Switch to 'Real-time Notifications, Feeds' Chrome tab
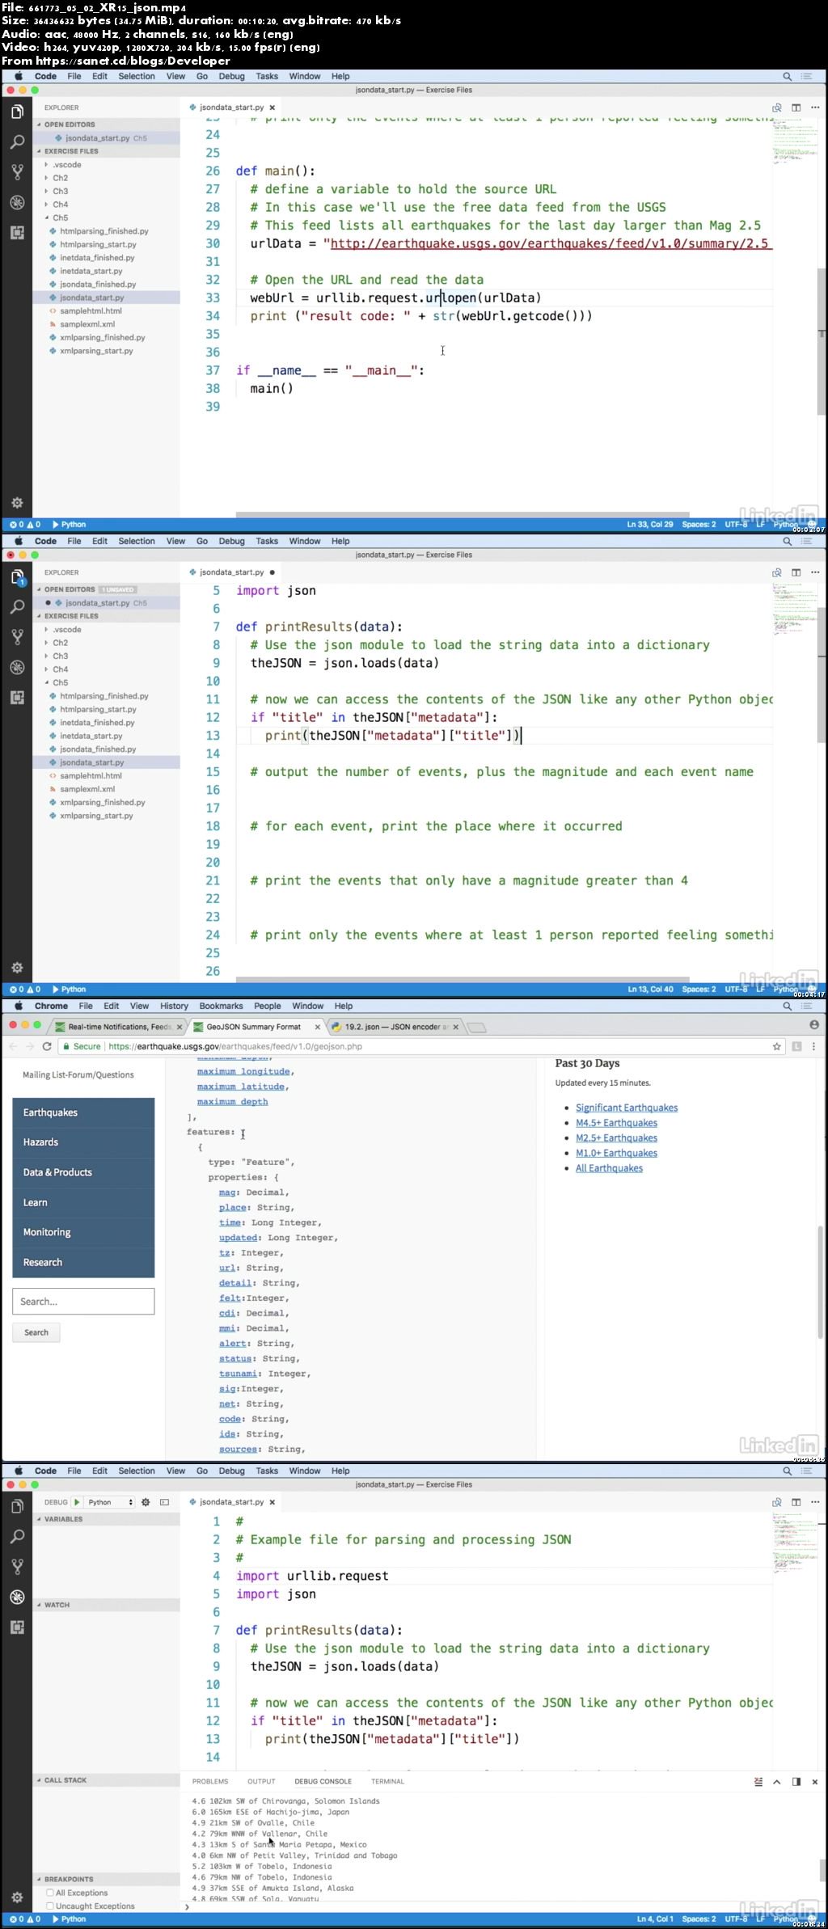The width and height of the screenshot is (828, 1929). [118, 1027]
